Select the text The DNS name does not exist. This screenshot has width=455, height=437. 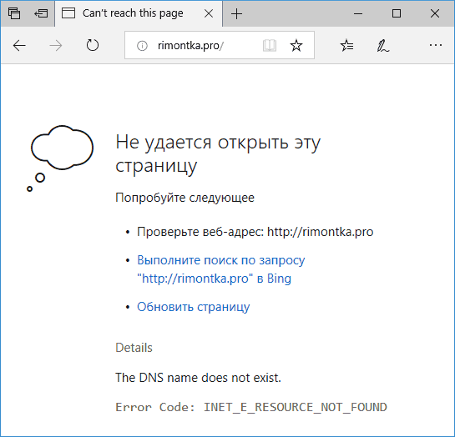[198, 378]
